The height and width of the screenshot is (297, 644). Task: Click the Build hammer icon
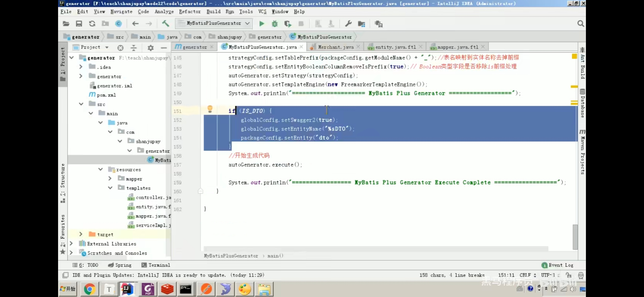coord(165,24)
